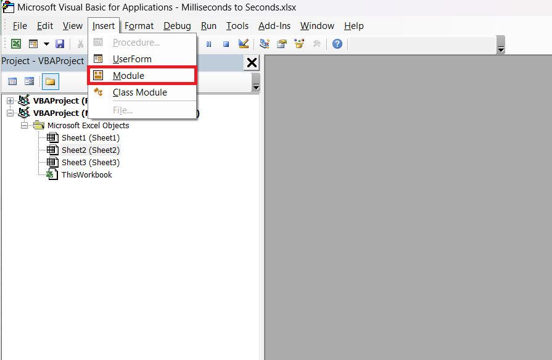Click the View Microsoft Excel icon

[16, 44]
